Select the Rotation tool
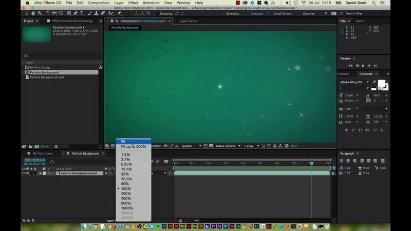The width and height of the screenshot is (411, 231). click(x=47, y=13)
